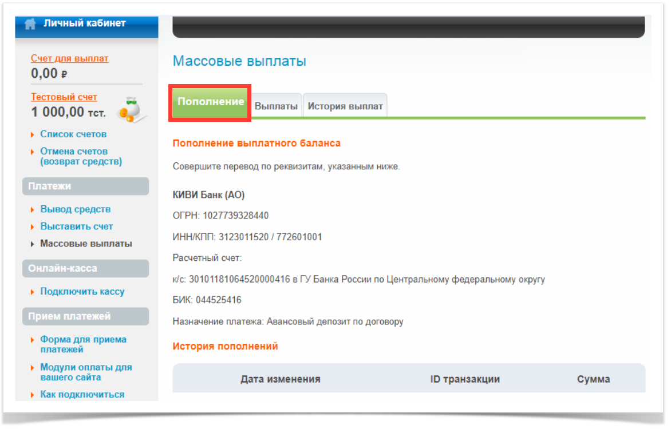Go to Отмена счетов (возврат средств)
Viewport: 671px width, 429px height.
pyautogui.click(x=80, y=157)
